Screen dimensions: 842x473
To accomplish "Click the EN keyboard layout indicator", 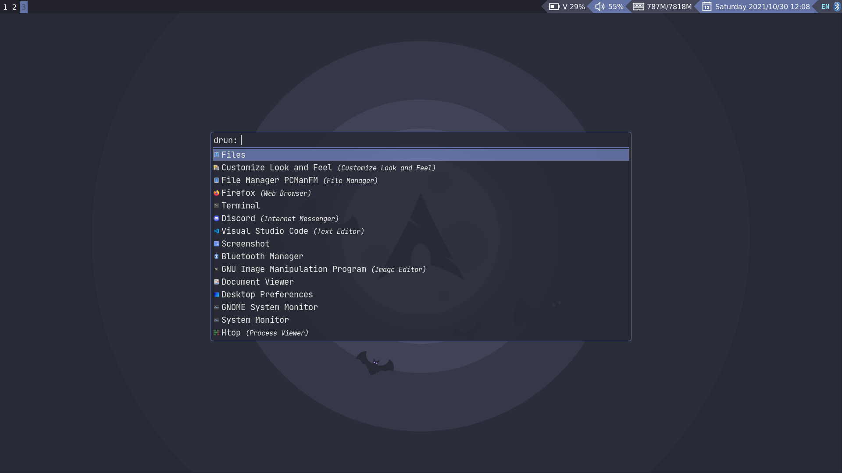I will click(825, 7).
